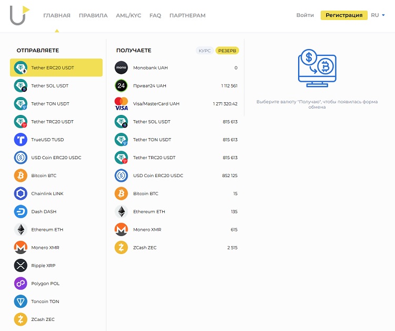Switch display to Курс toggle
This screenshot has width=395, height=331.
click(204, 51)
